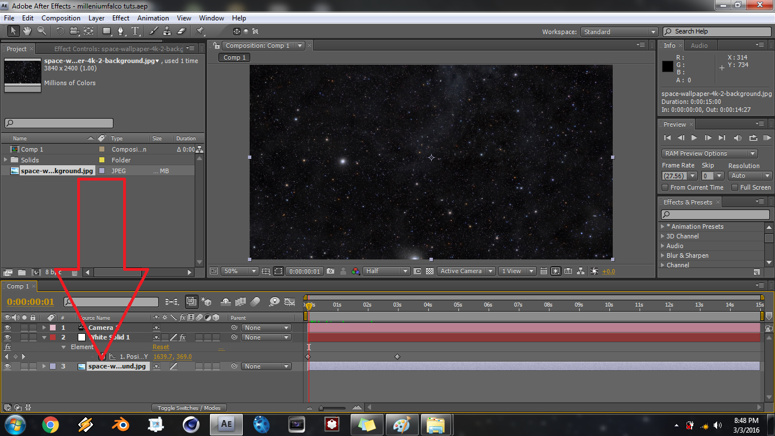This screenshot has width=775, height=436.
Task: Collapse the White Solid 1 layer
Action: pyautogui.click(x=44, y=337)
